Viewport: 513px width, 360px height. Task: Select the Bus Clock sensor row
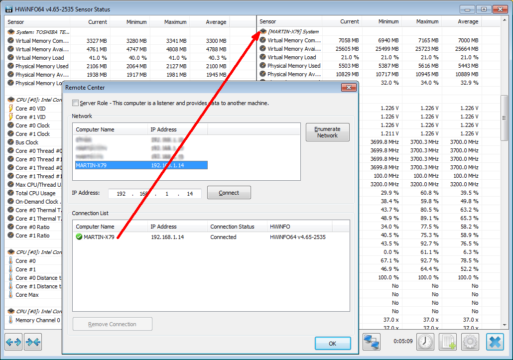(34, 142)
